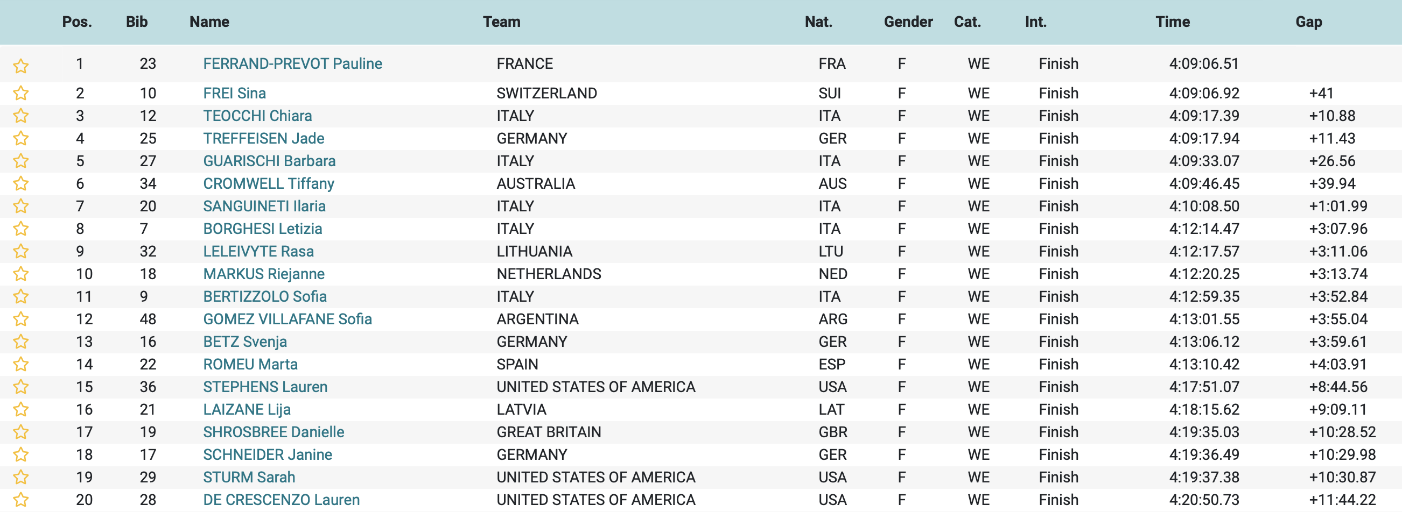The height and width of the screenshot is (512, 1402).
Task: Click star next to DE CRESCENZO Lauren
Action: 20,500
